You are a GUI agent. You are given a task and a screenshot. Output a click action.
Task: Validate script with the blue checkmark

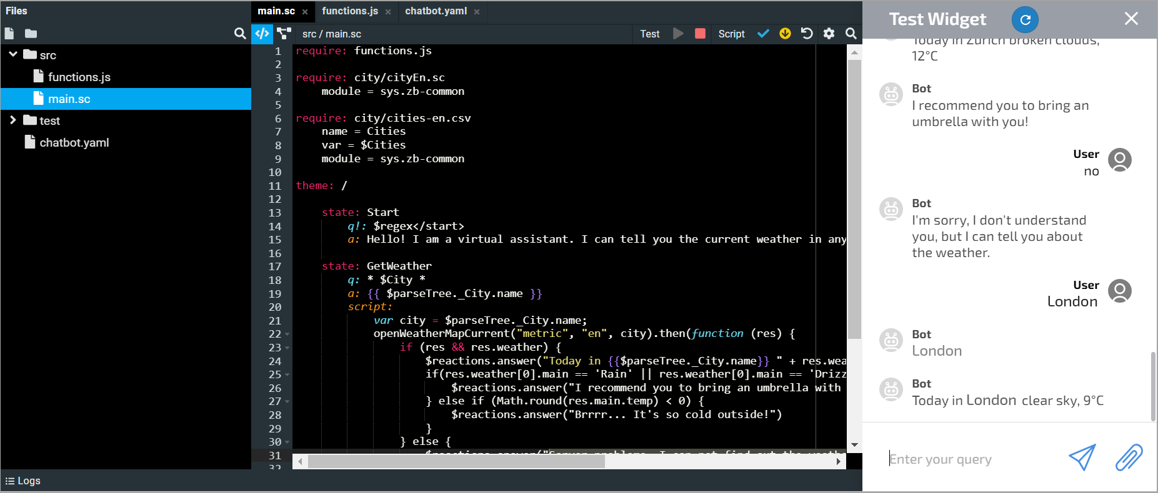(763, 34)
